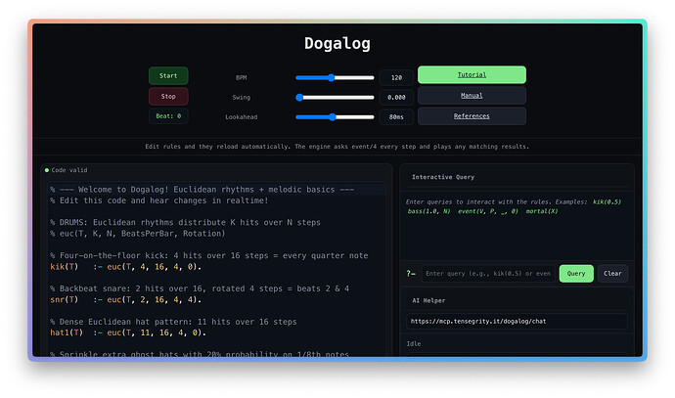Click the Swing value field showing 0.000
This screenshot has height=398, width=675.
(396, 97)
